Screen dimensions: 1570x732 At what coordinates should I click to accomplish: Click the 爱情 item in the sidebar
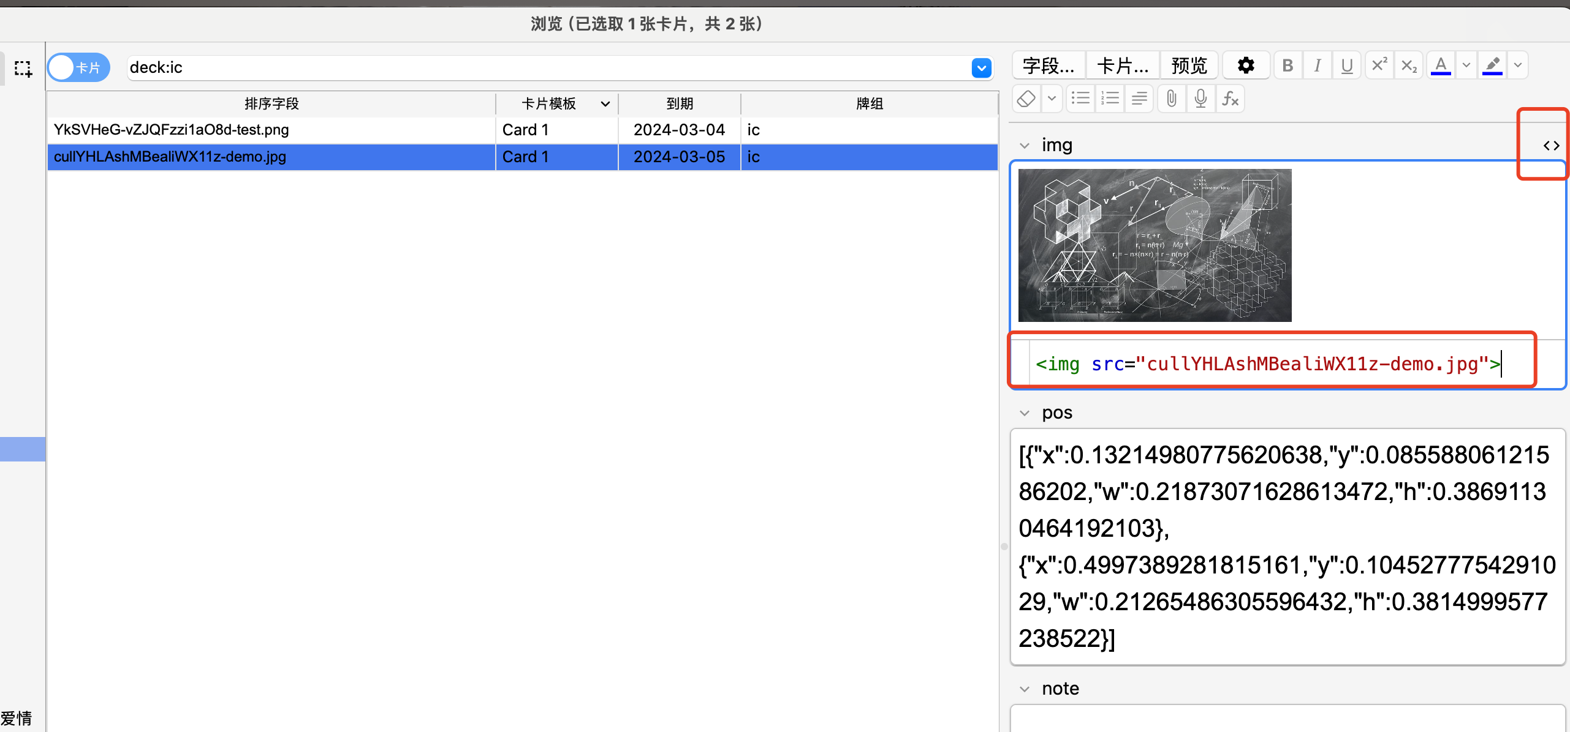(17, 719)
